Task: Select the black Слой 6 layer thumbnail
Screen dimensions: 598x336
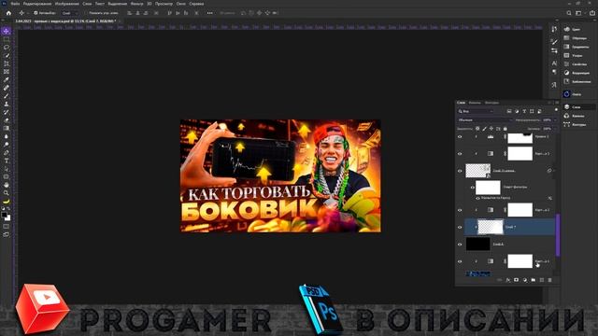Action: (x=477, y=244)
